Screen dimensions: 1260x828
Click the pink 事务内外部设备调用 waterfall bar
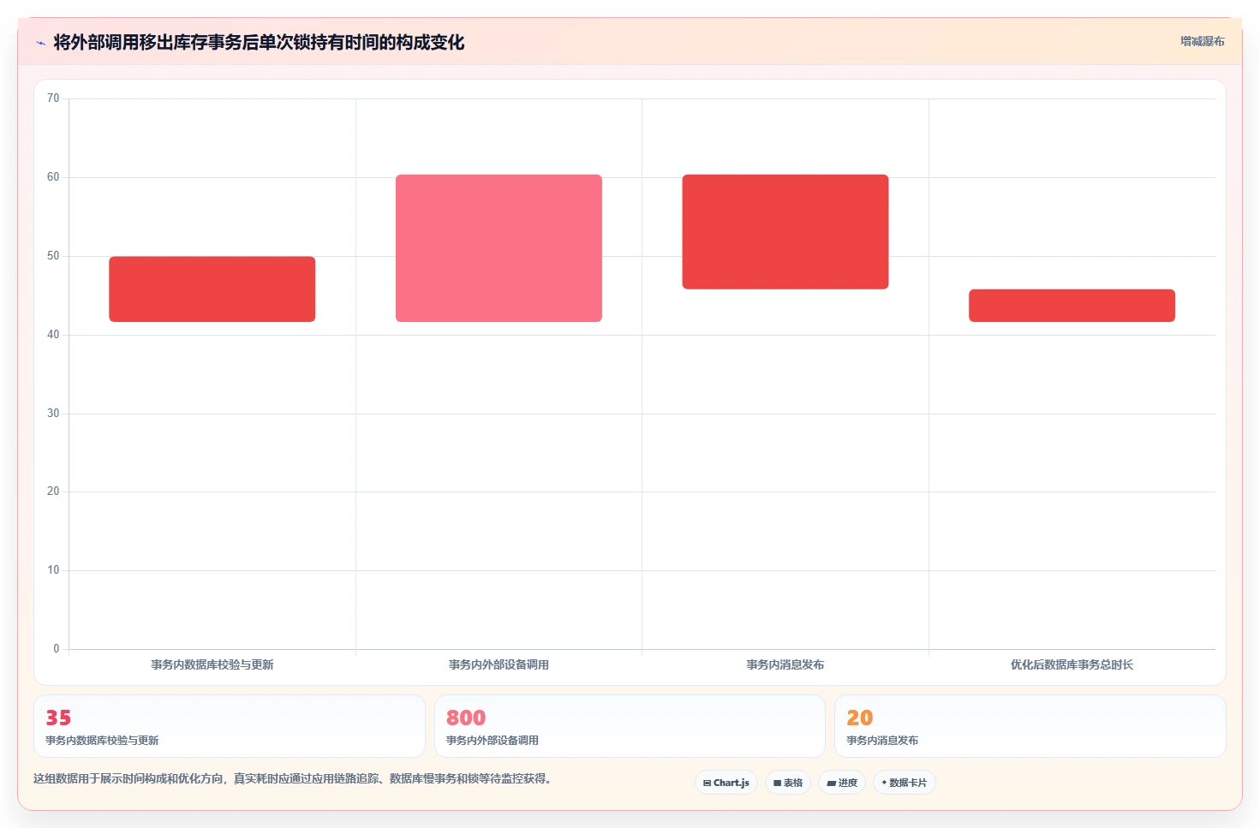(499, 248)
